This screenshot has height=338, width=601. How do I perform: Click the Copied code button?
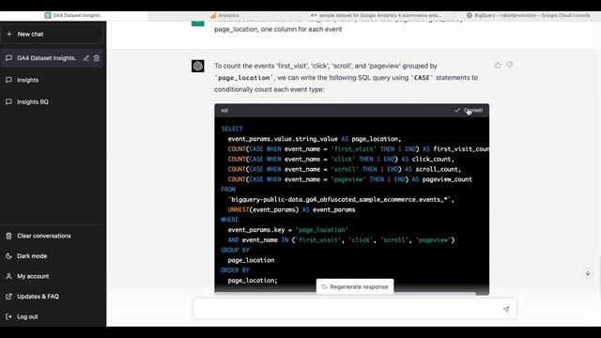pyautogui.click(x=469, y=111)
